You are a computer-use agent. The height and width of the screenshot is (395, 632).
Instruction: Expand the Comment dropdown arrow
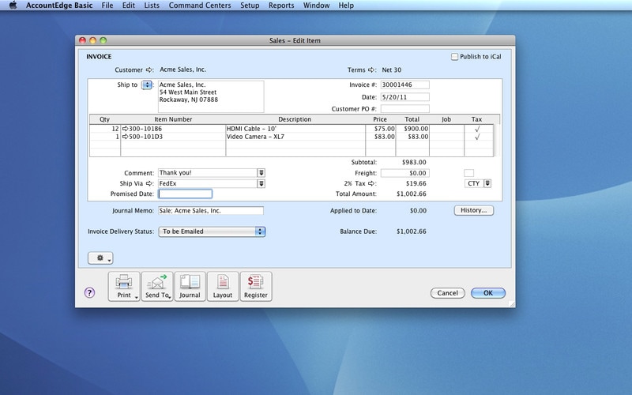click(261, 173)
